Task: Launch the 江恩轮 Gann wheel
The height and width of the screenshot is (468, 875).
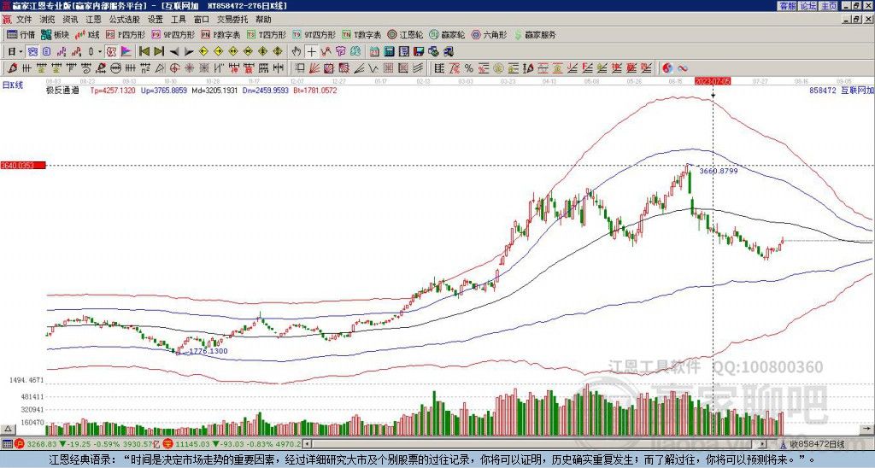Action: [x=405, y=34]
